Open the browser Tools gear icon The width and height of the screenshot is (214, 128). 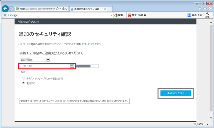(210, 9)
